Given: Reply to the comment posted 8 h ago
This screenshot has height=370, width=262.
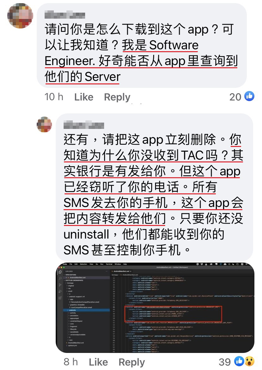Looking at the screenshot, I should pyautogui.click(x=132, y=362).
